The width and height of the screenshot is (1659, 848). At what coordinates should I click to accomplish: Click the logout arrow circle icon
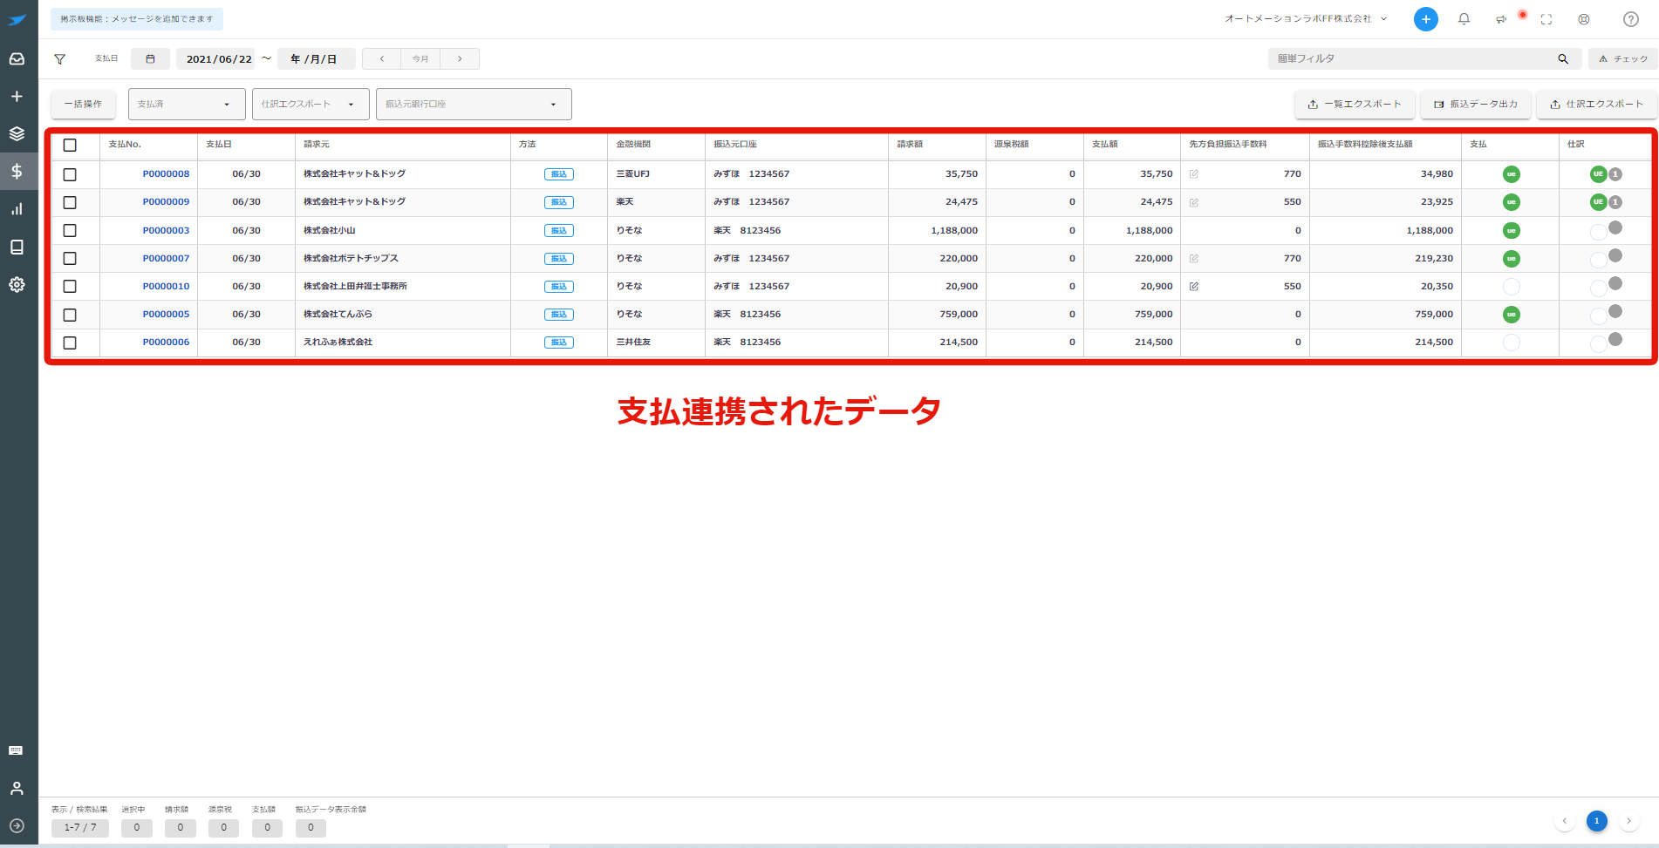click(x=17, y=825)
